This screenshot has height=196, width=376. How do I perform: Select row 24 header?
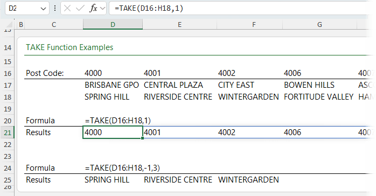click(x=8, y=168)
